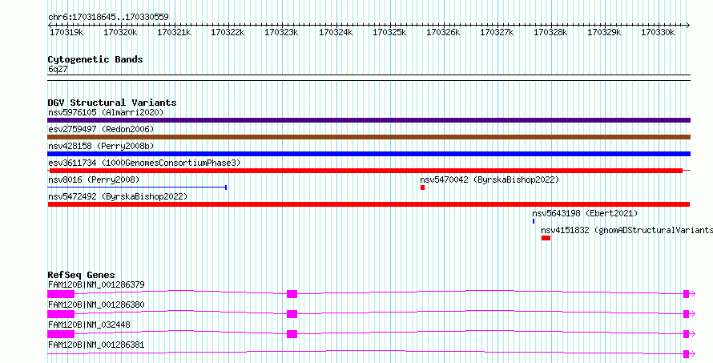Click first exon block of NM_001286380

[61, 314]
